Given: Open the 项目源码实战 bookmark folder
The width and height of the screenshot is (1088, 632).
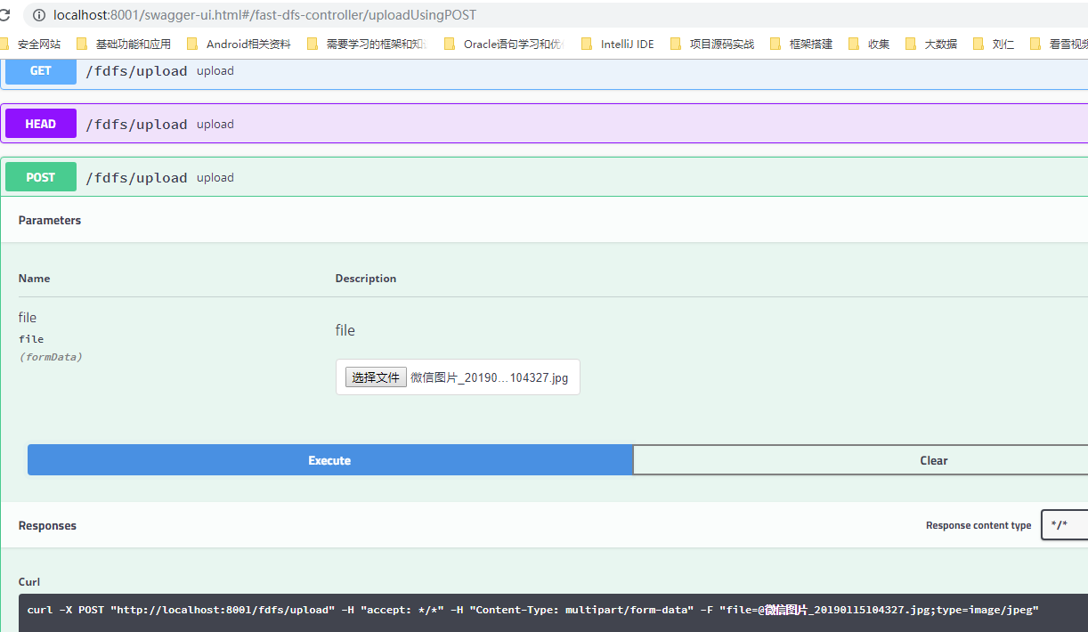Looking at the screenshot, I should click(712, 44).
